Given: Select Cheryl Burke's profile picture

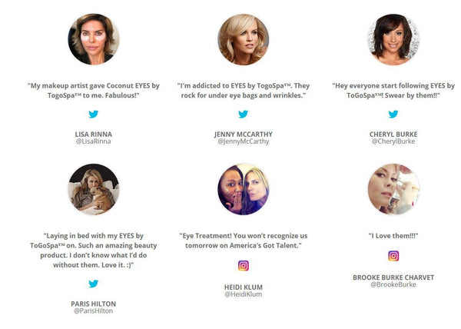Looking at the screenshot, I should pyautogui.click(x=393, y=39).
